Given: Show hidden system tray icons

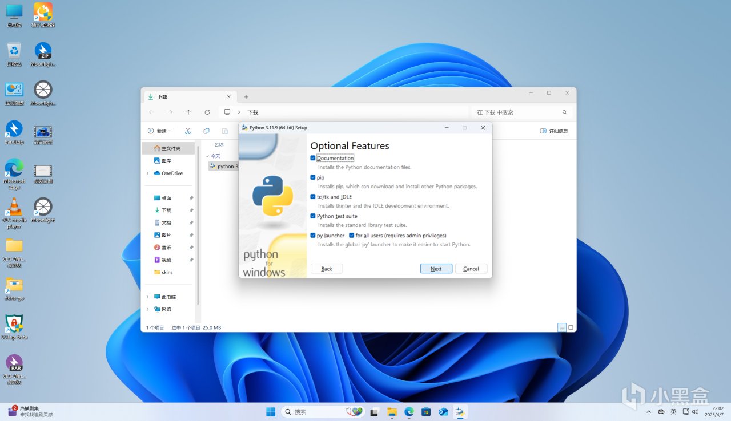Looking at the screenshot, I should [x=649, y=412].
